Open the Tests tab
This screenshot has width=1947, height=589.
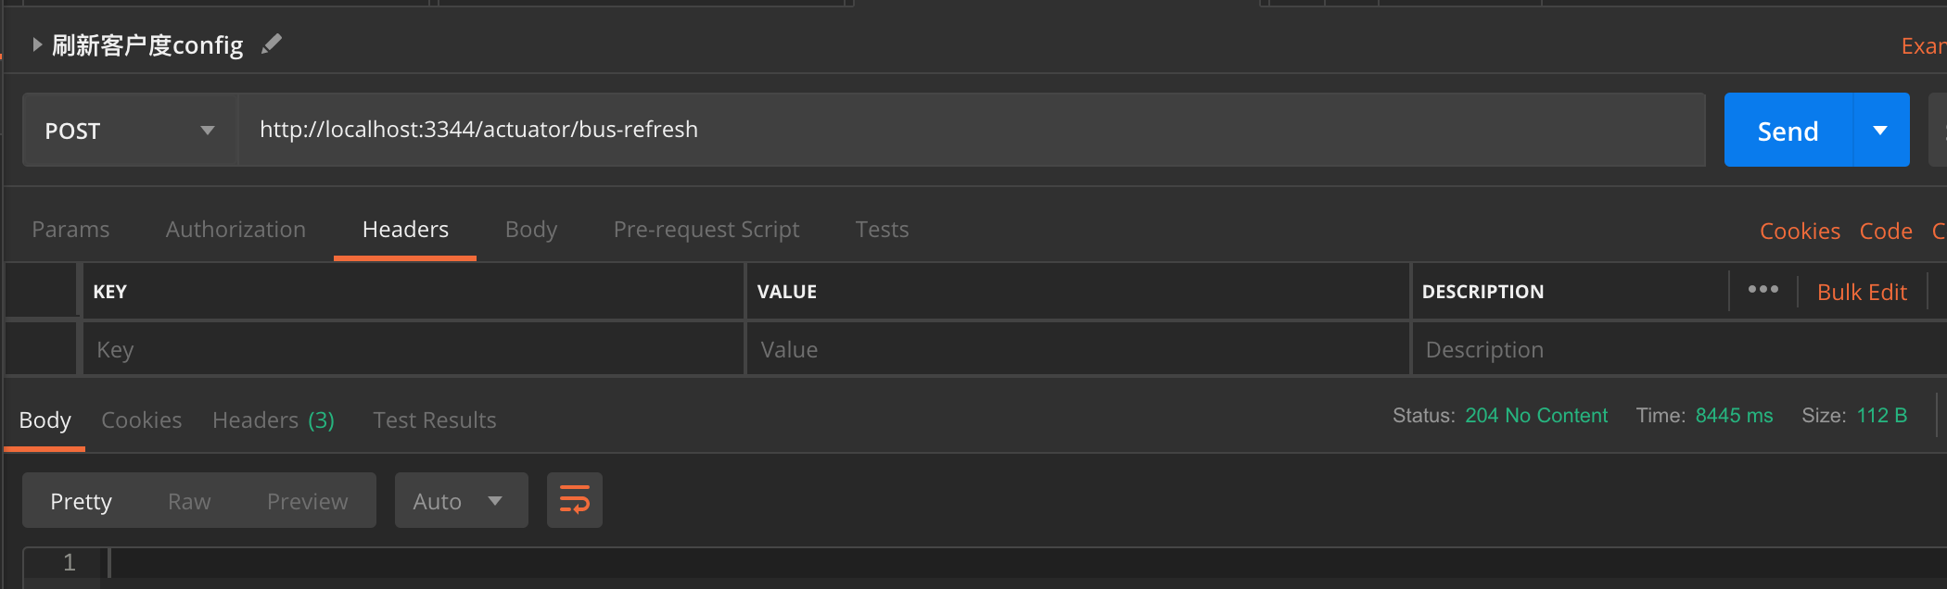point(882,230)
